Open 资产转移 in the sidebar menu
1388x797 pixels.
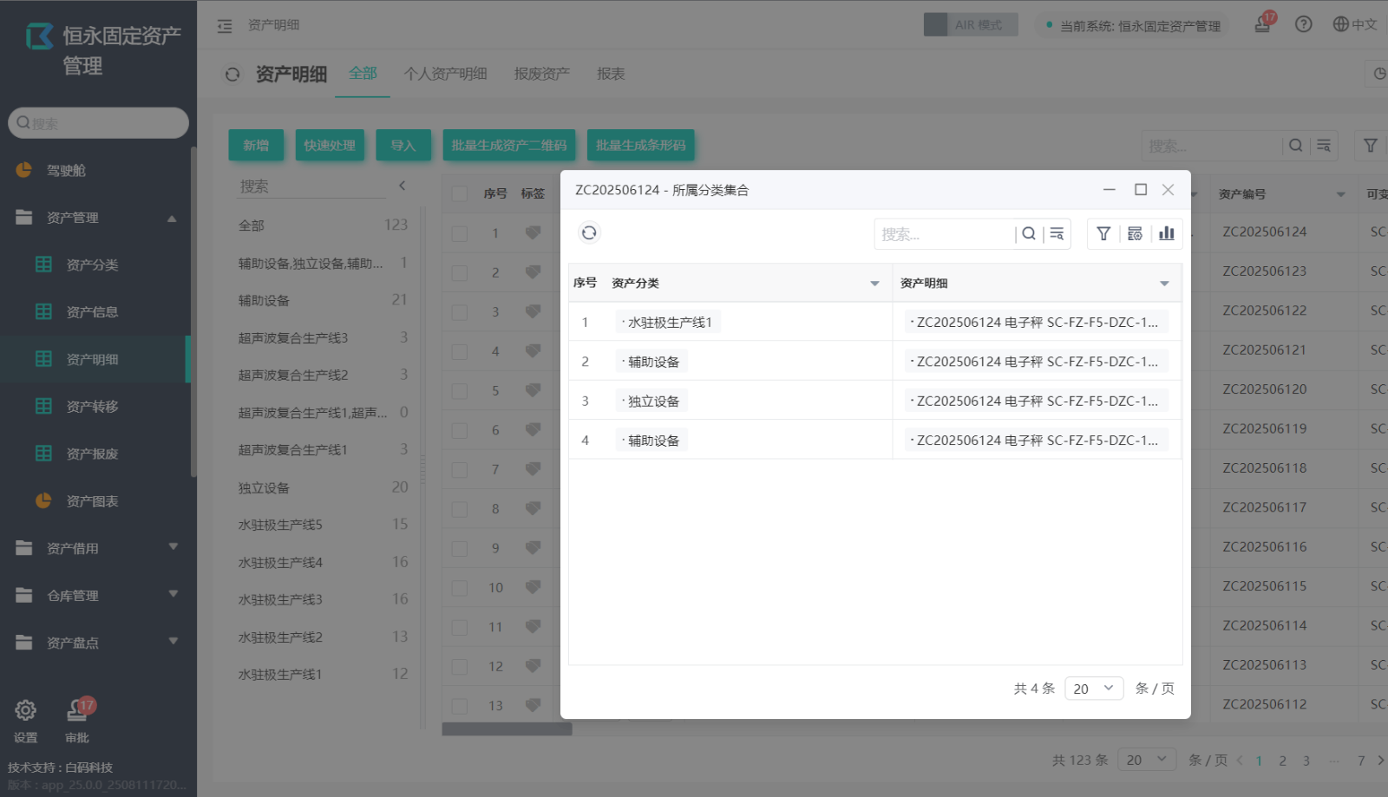(x=92, y=407)
